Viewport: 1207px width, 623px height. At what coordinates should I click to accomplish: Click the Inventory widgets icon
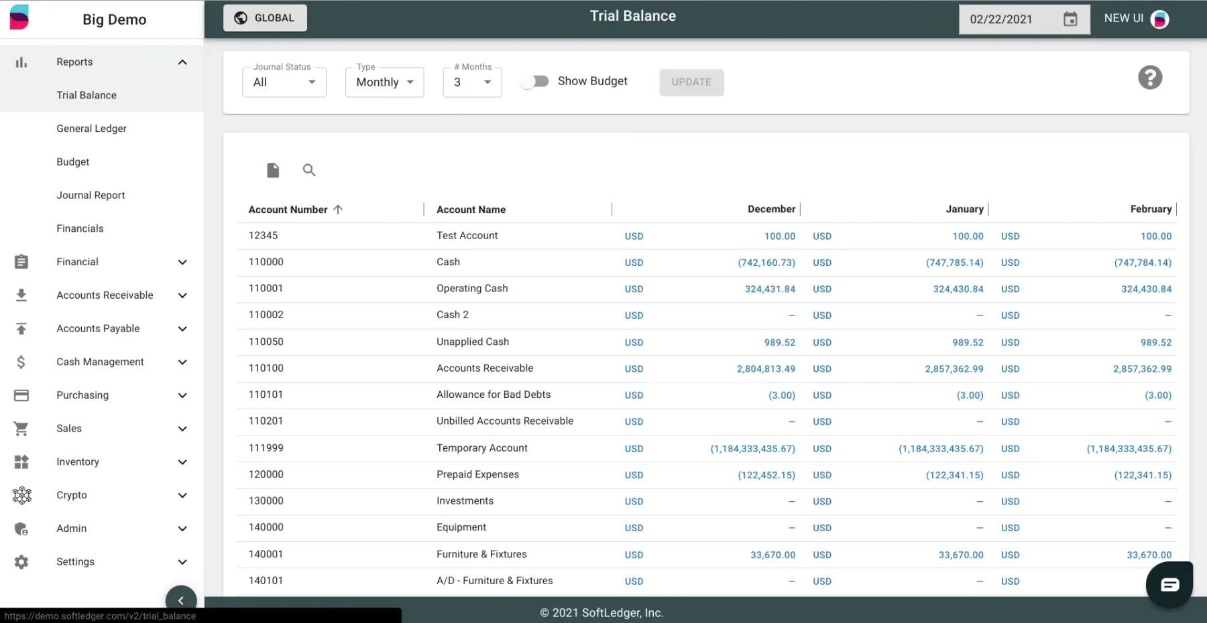point(21,462)
